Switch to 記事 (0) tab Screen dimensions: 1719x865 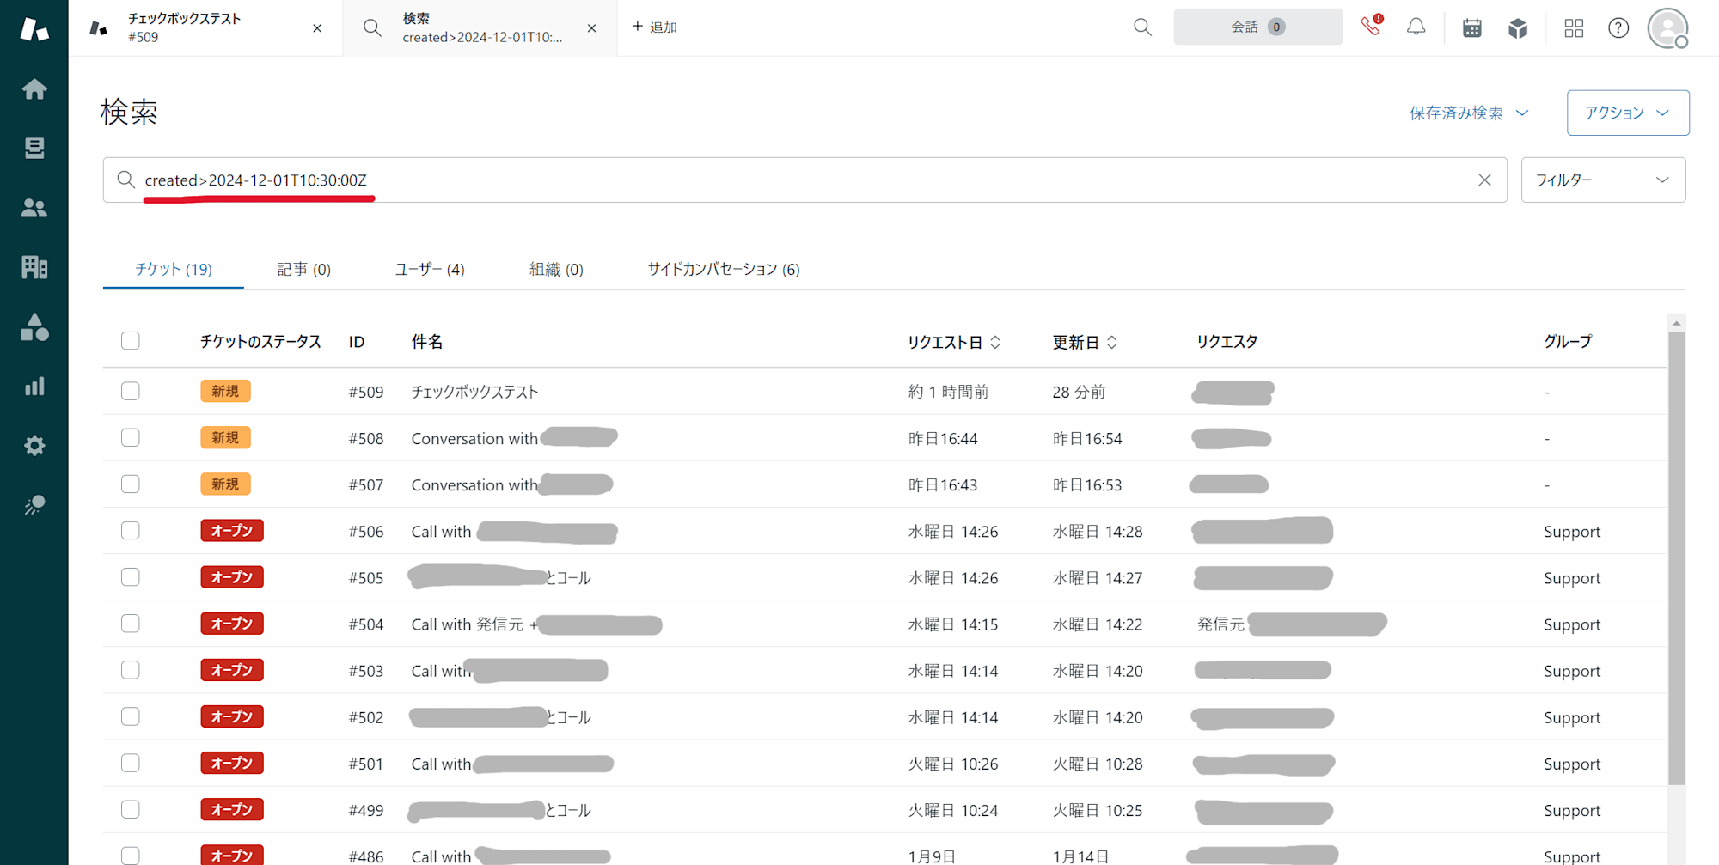304,269
